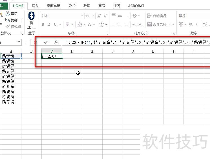The height and width of the screenshot is (159, 210).
Task: Open the ACROBAT tab
Action: pyautogui.click(x=136, y=6)
